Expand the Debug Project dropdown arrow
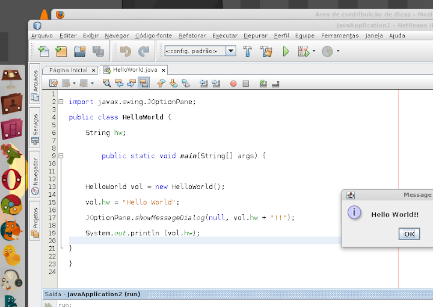 [314, 52]
